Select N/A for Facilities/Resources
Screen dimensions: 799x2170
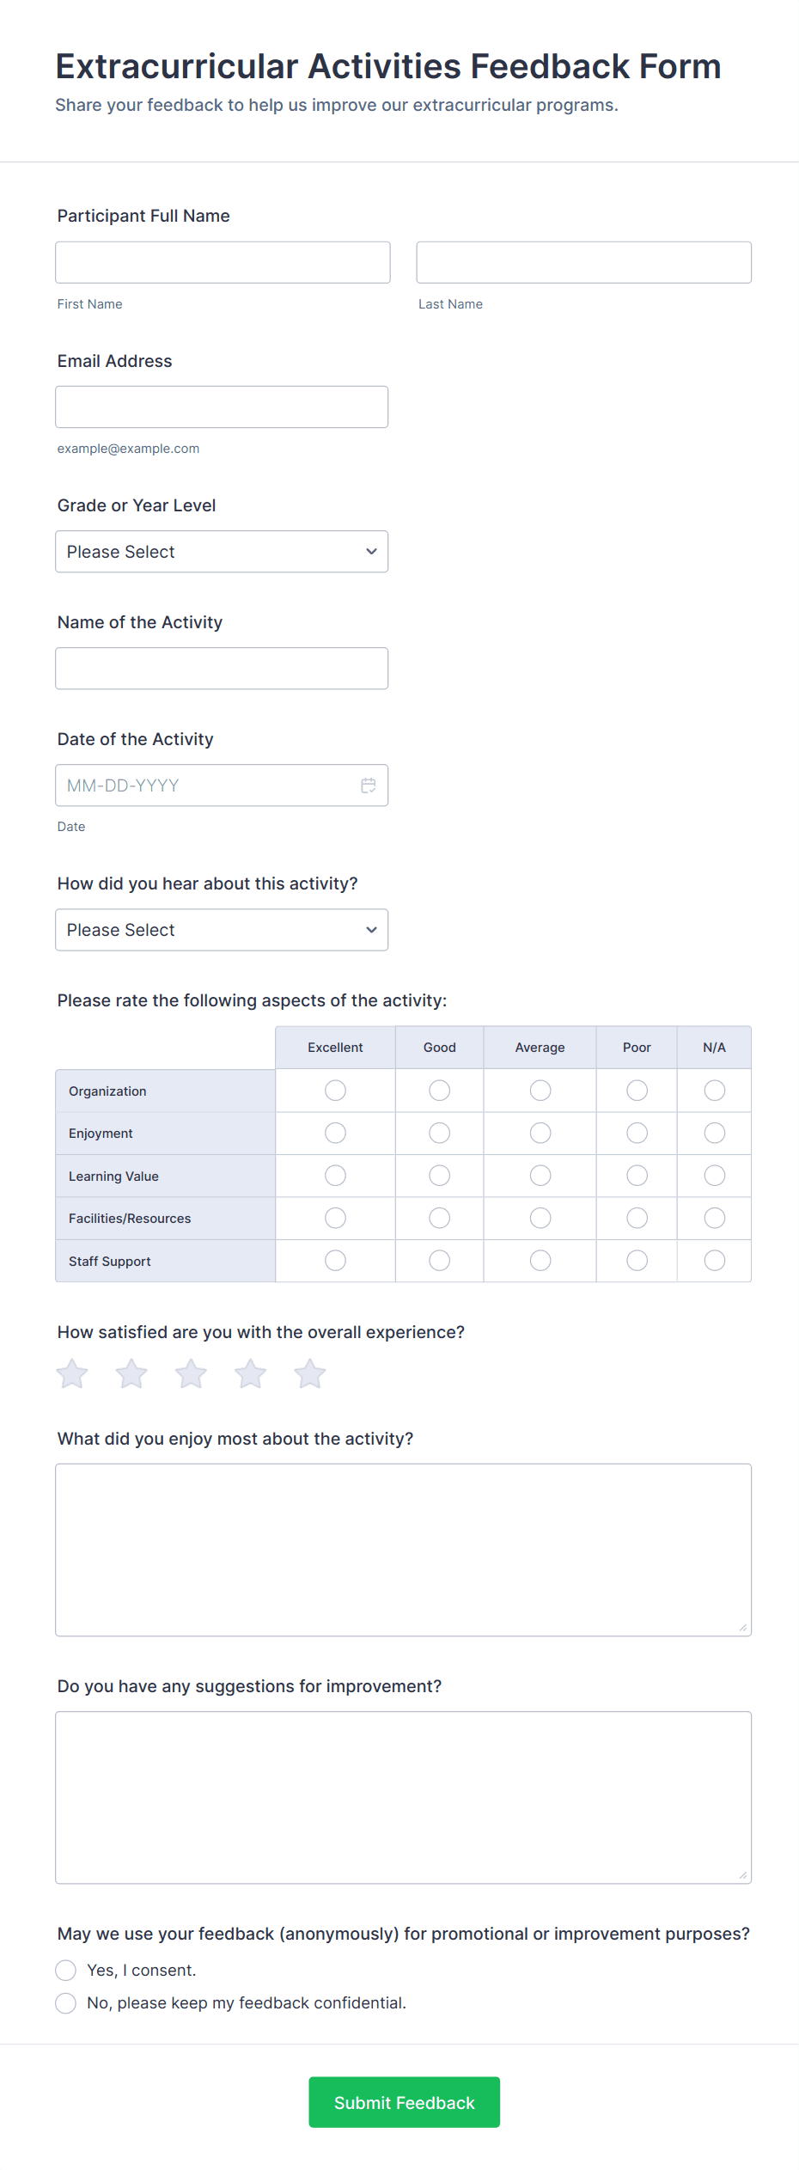coord(714,1218)
